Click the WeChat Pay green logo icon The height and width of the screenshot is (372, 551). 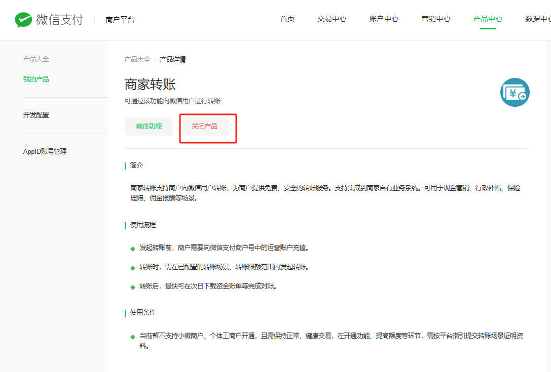(23, 20)
